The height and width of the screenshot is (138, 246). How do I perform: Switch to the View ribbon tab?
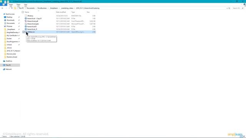[26, 5]
